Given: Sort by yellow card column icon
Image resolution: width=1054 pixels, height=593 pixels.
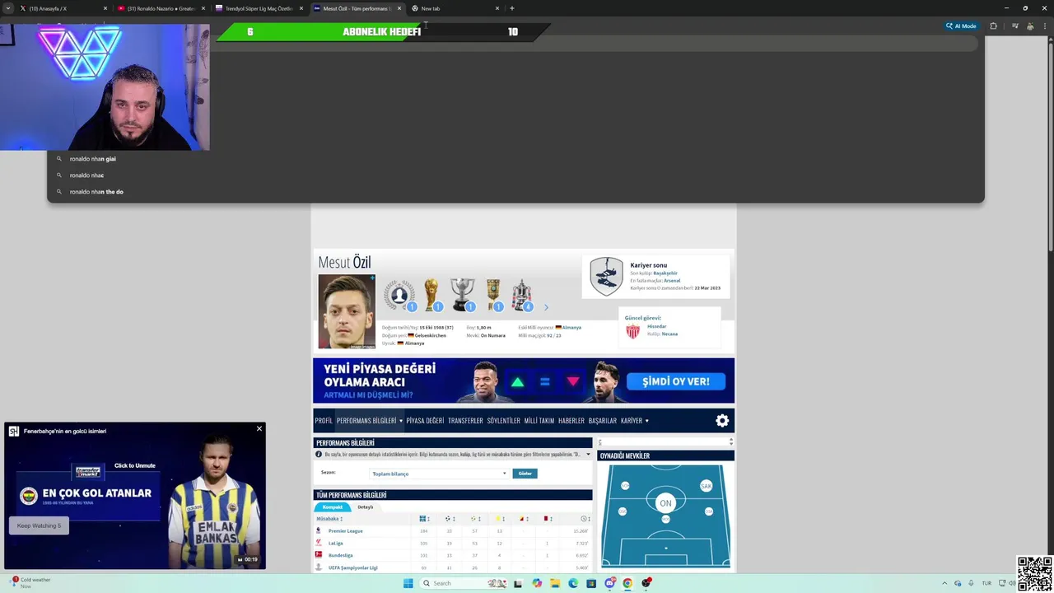Looking at the screenshot, I should coord(500,519).
